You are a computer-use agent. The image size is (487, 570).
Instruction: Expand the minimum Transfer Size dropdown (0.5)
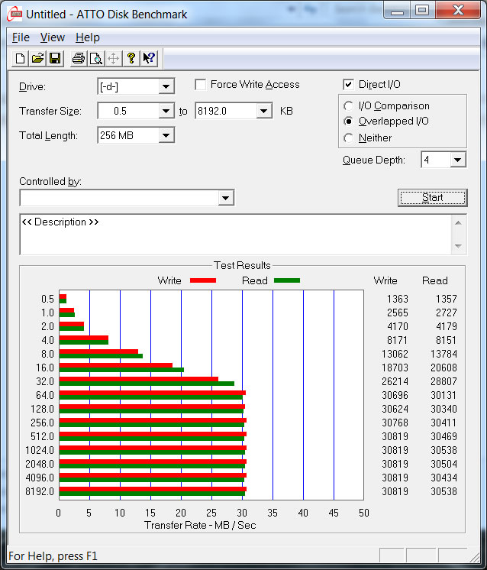(166, 111)
